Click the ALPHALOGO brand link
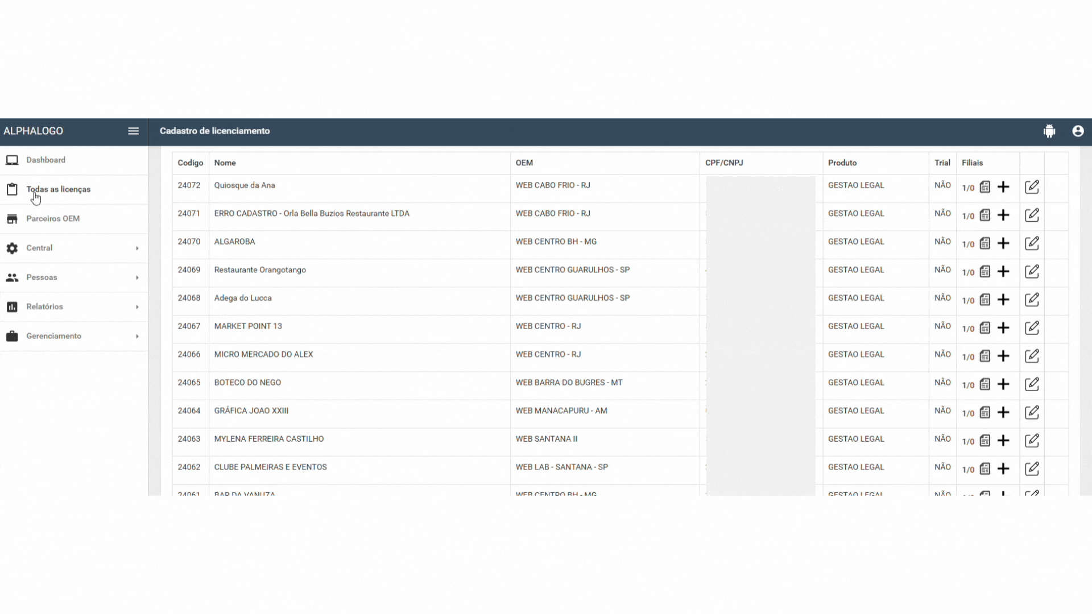1092x614 pixels. click(34, 131)
